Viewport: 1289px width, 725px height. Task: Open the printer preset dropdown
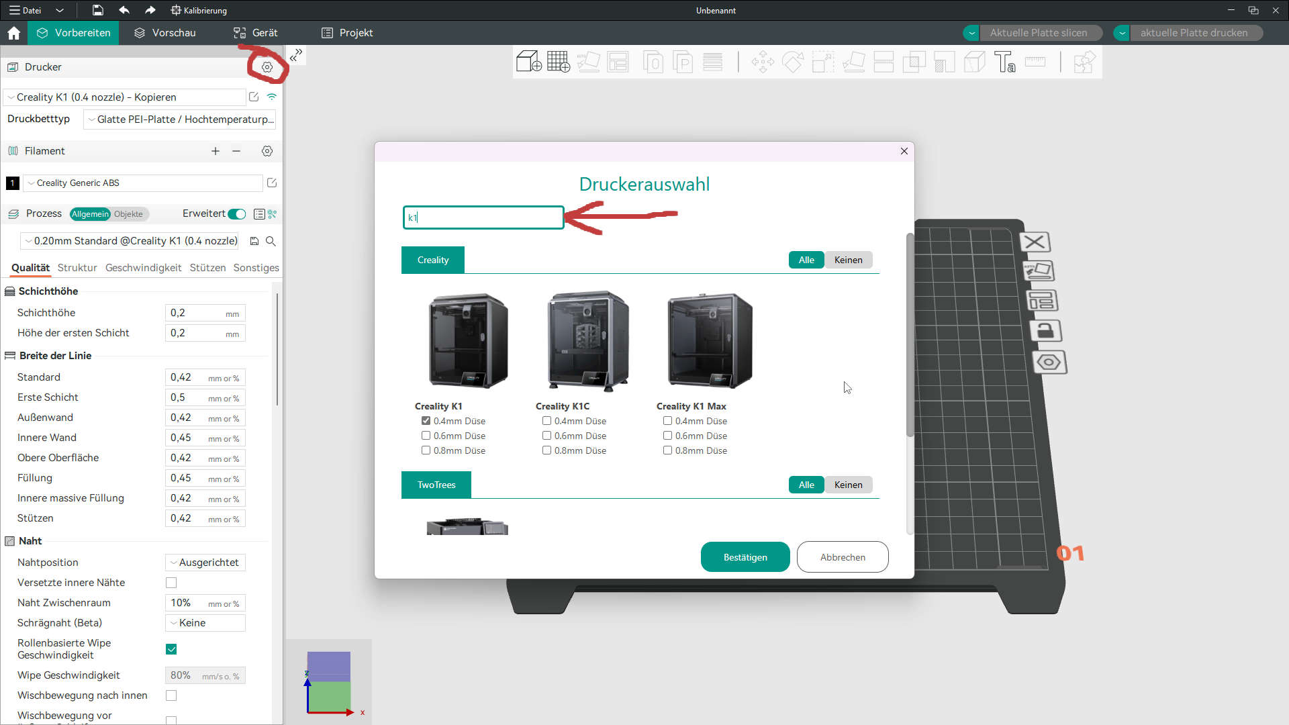click(x=125, y=97)
